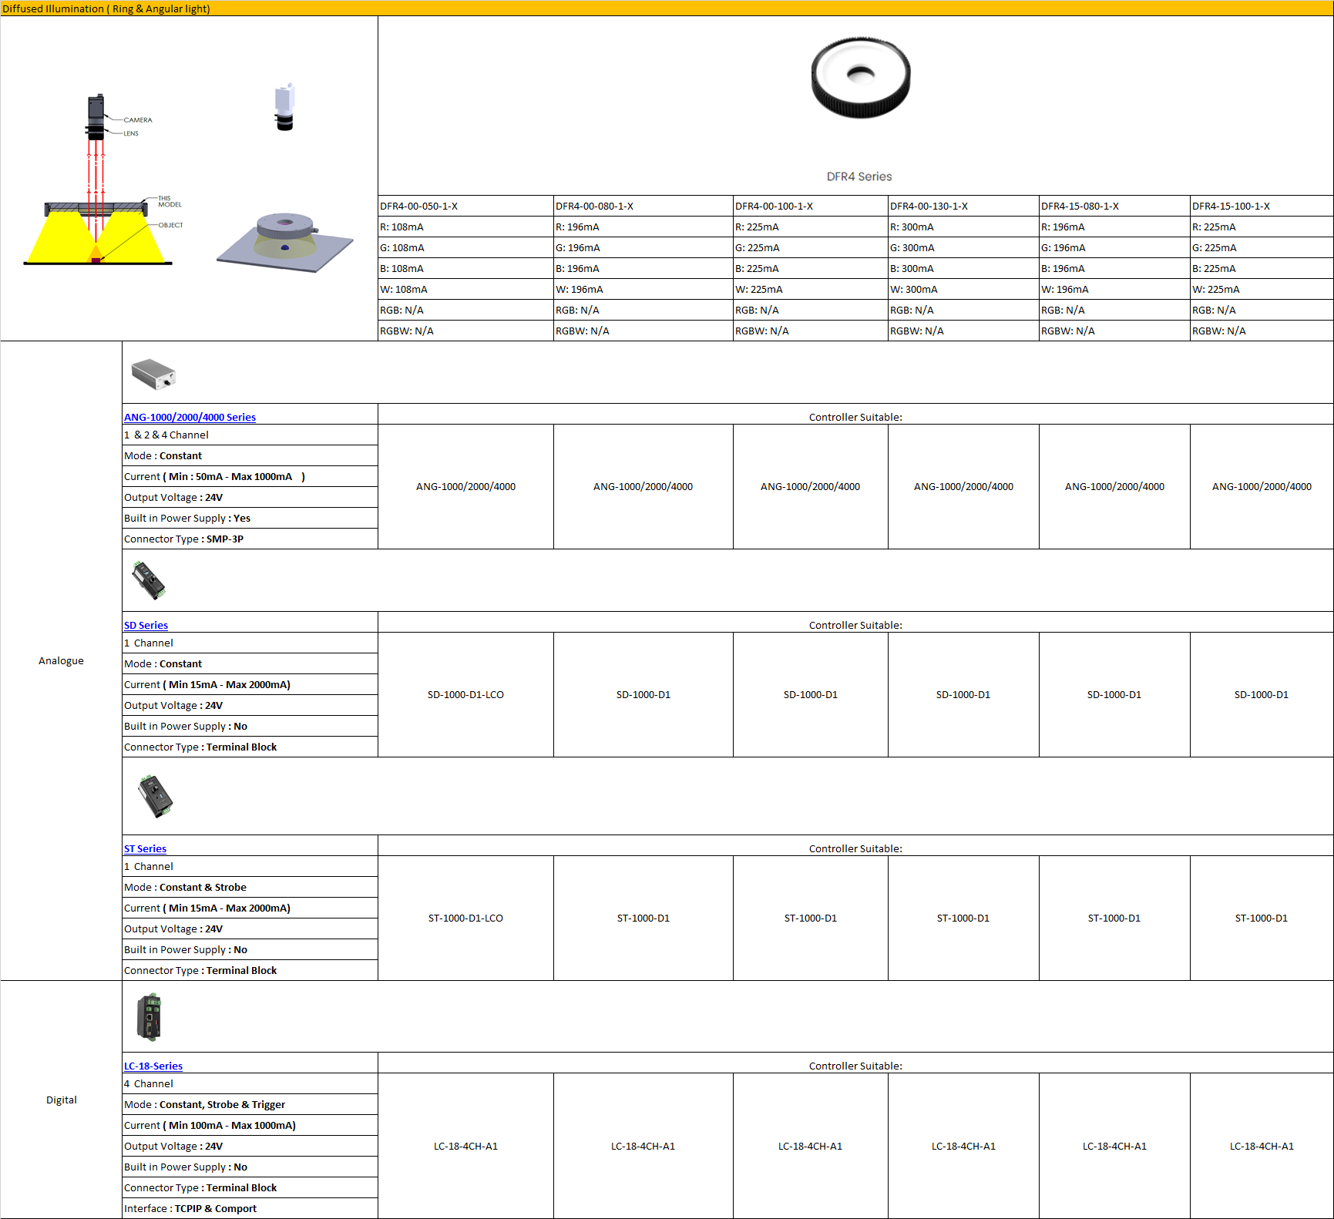The image size is (1334, 1219).
Task: Select RGBW: N/A under DFR4-00-050-1-X
Action: pos(465,331)
